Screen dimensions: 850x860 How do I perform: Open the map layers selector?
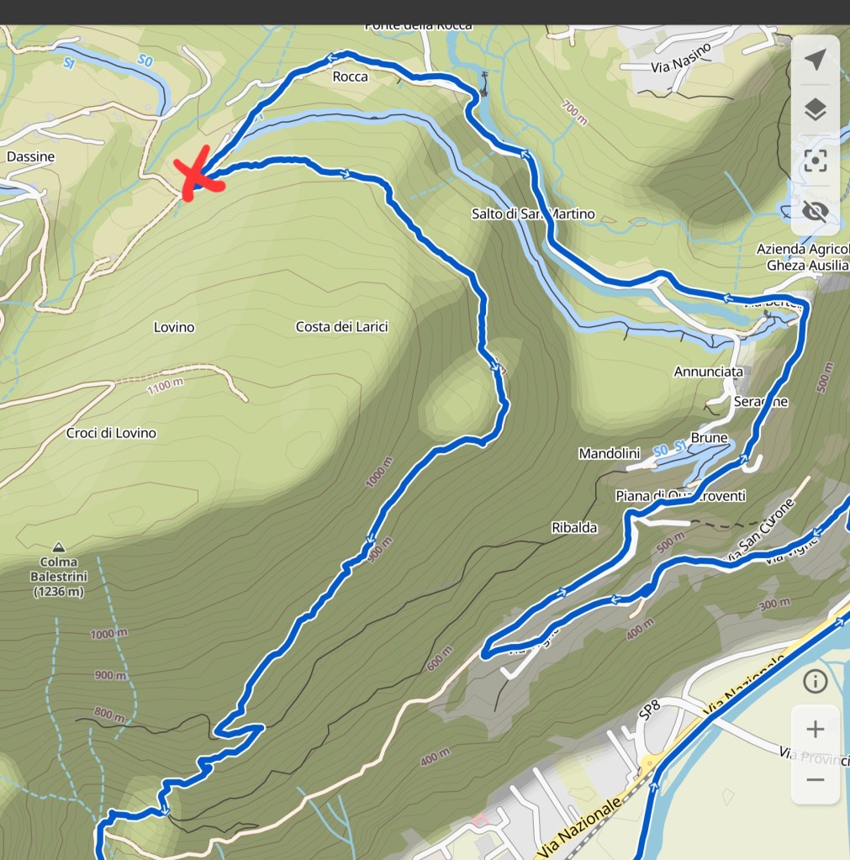pos(815,109)
